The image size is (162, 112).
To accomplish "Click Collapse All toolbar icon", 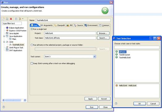I will tap(16, 19).
